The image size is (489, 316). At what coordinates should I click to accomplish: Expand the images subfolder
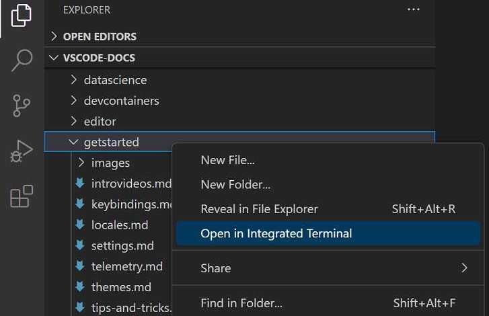coord(110,163)
